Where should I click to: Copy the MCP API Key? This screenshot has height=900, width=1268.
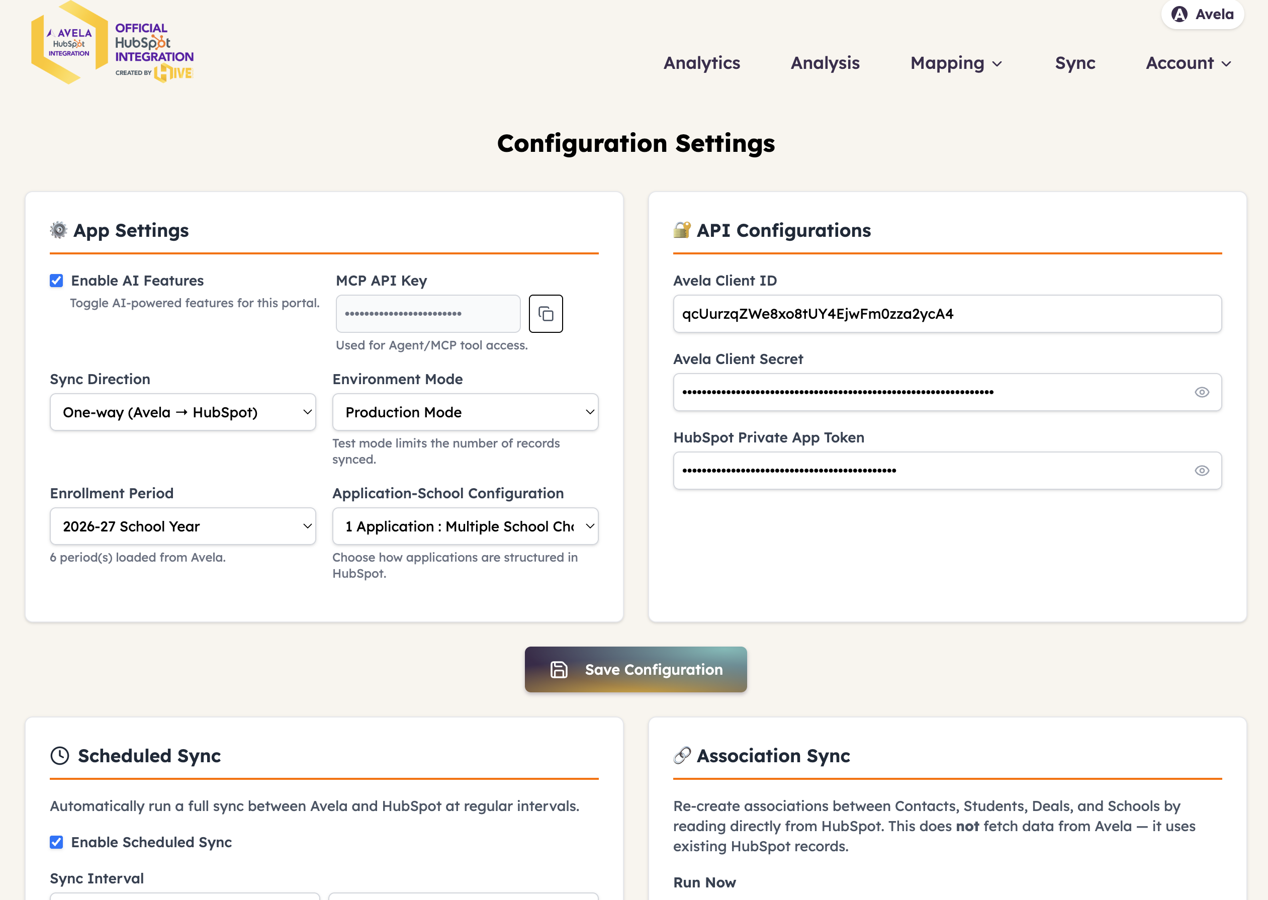546,314
